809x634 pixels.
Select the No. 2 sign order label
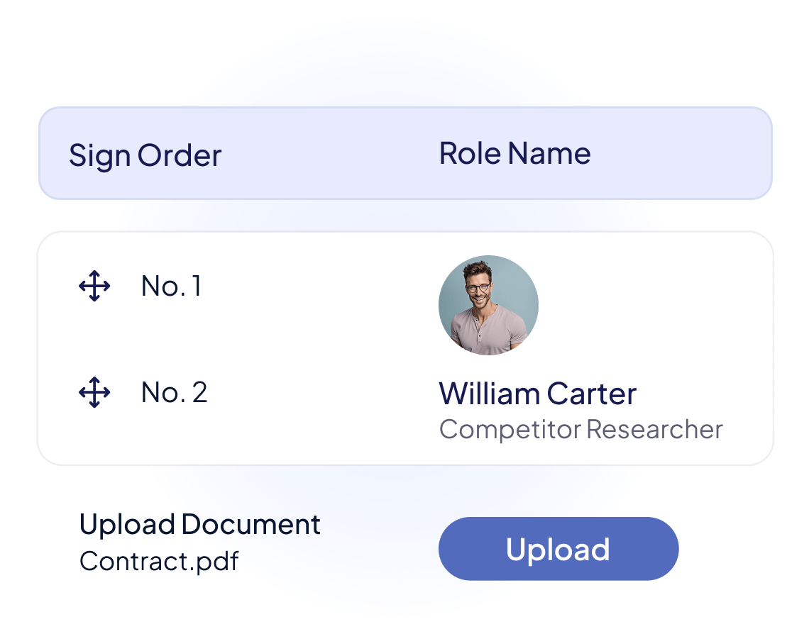pyautogui.click(x=174, y=393)
